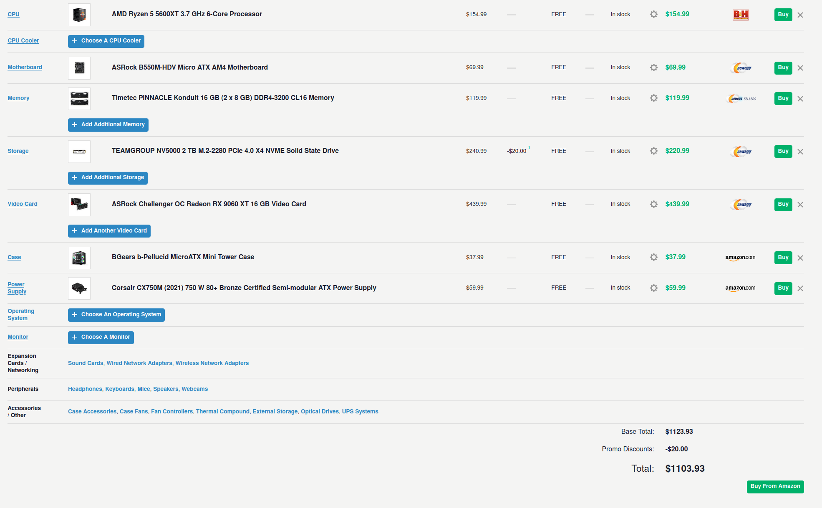
Task: Remove the Motherboard with its X icon
Action: click(x=800, y=68)
